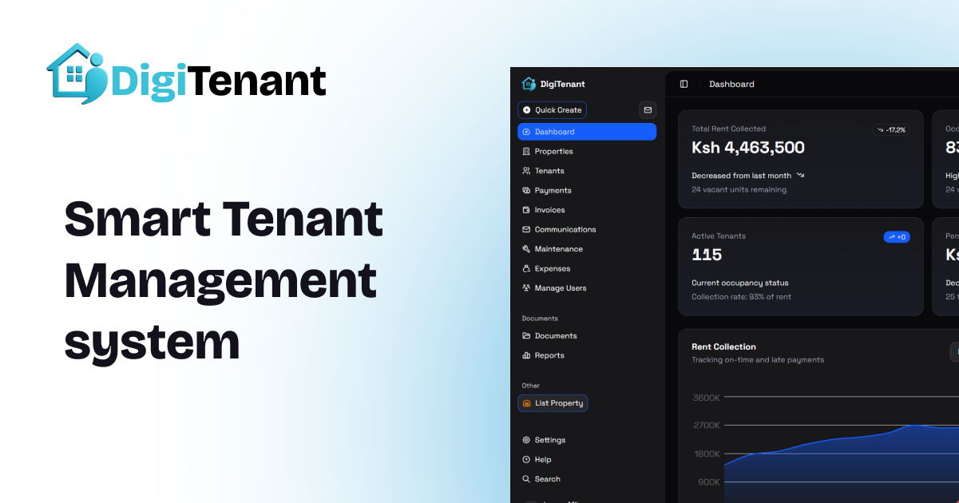Click the Documents section header in the sidebar
The image size is (959, 503).
click(540, 319)
